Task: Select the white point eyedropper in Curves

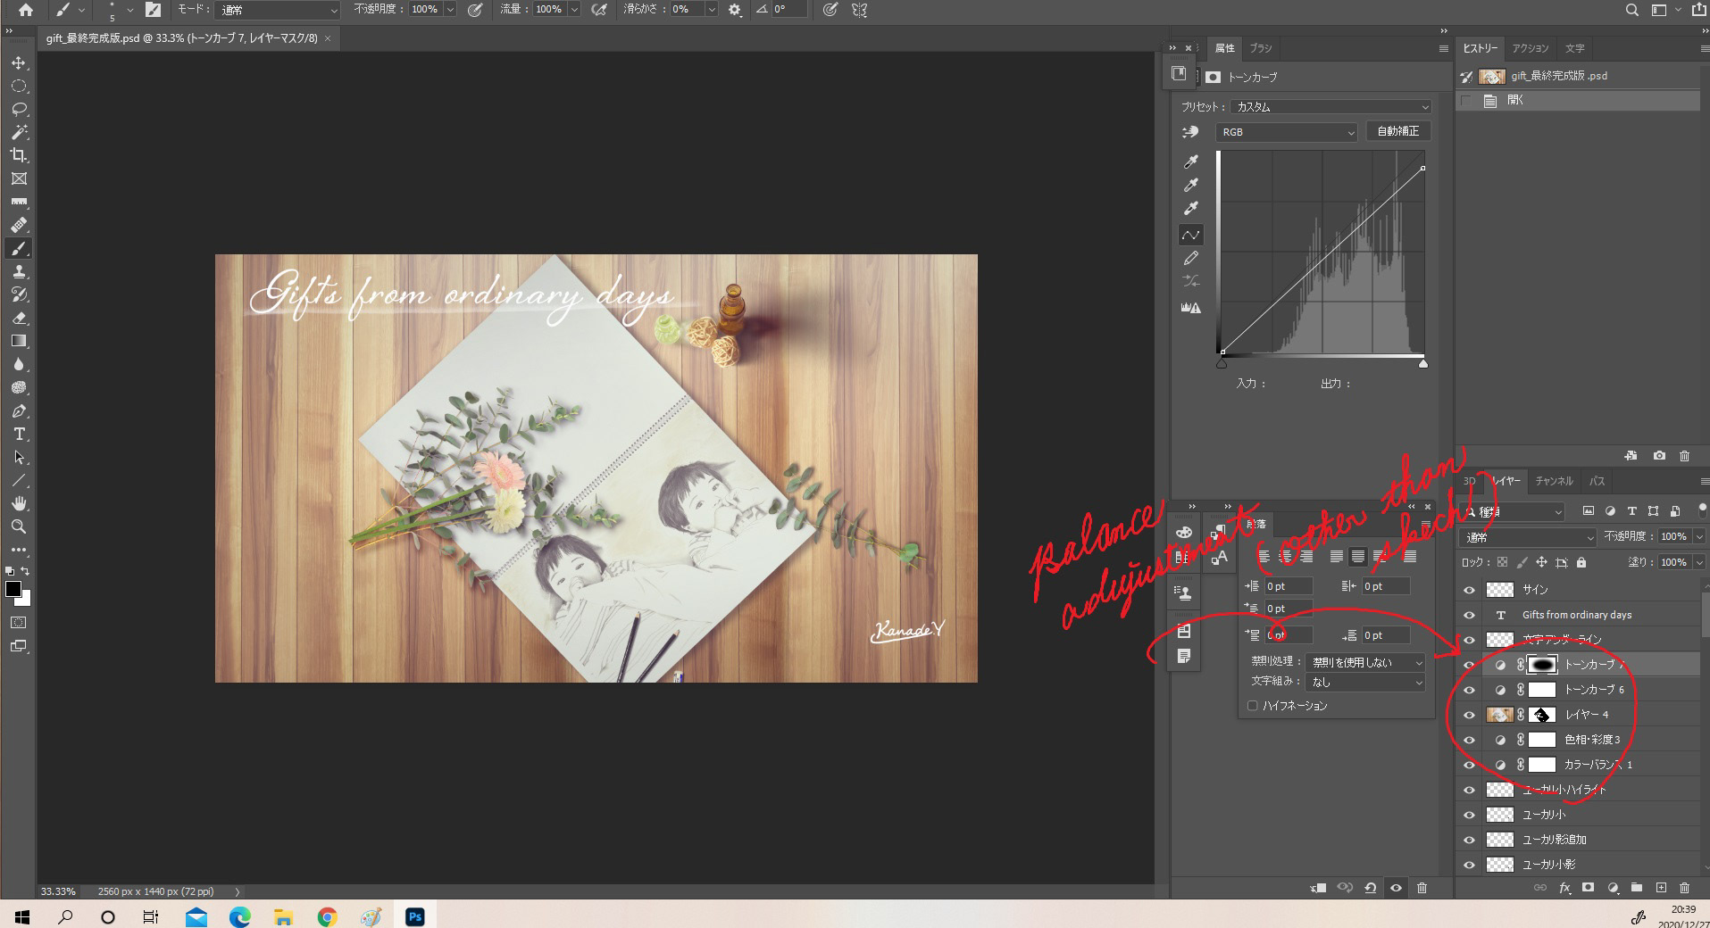Action: (x=1190, y=208)
